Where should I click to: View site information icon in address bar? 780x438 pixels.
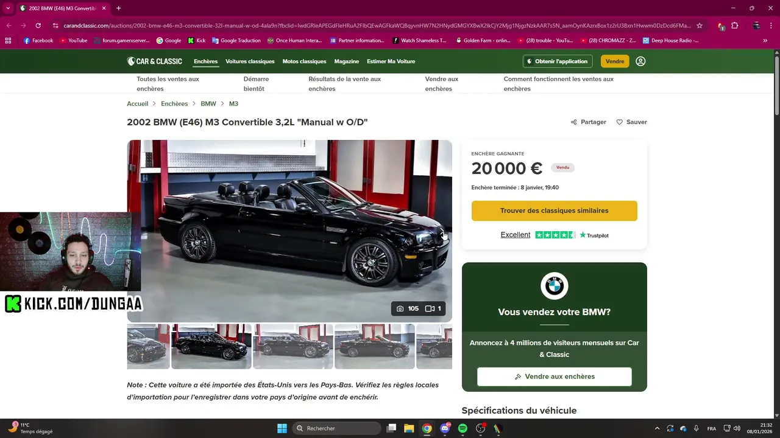click(x=55, y=26)
